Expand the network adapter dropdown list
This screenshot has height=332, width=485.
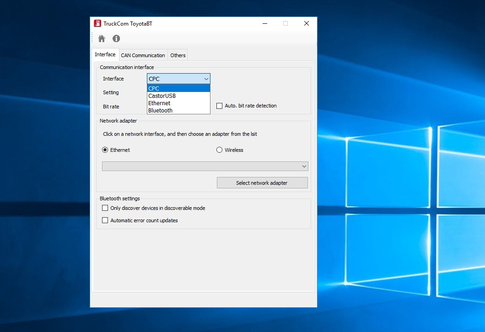[304, 166]
